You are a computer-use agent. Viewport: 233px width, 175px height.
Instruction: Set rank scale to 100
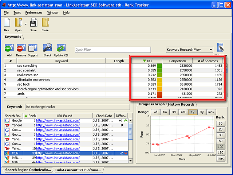tap(221, 147)
